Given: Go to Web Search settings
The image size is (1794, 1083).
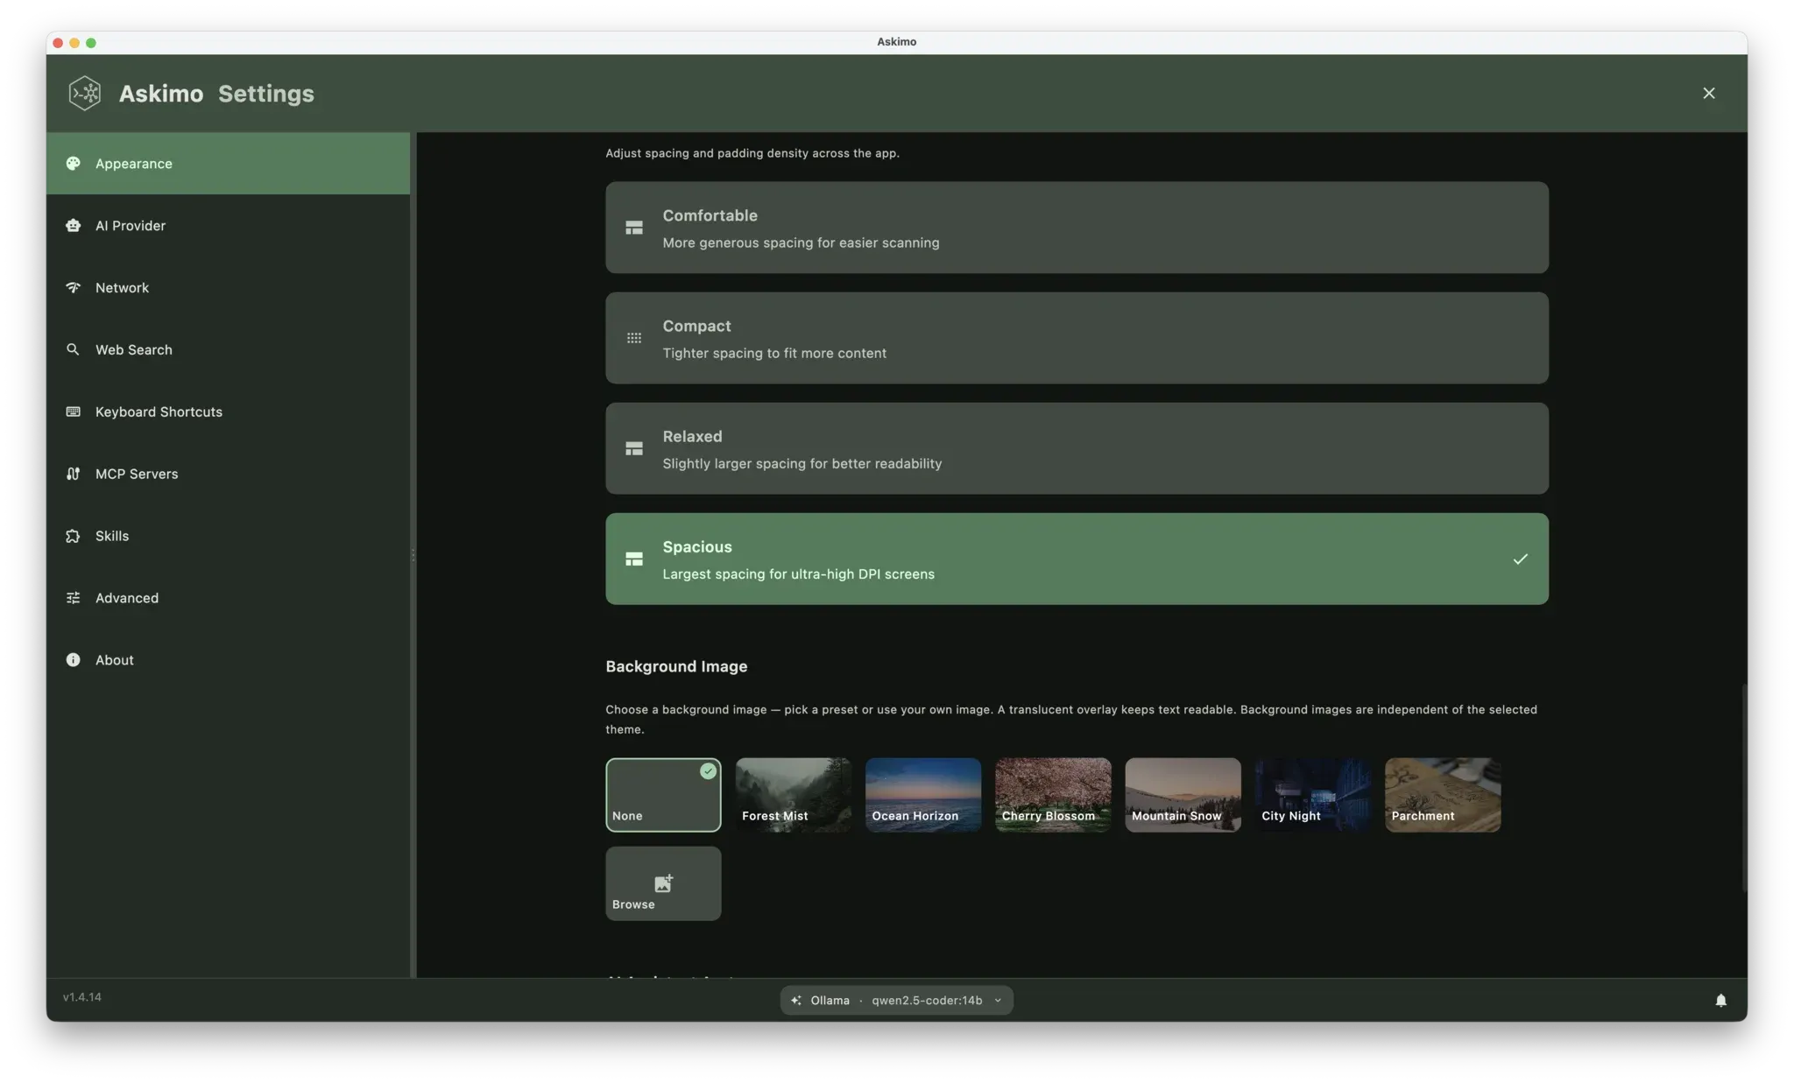Looking at the screenshot, I should pos(228,350).
